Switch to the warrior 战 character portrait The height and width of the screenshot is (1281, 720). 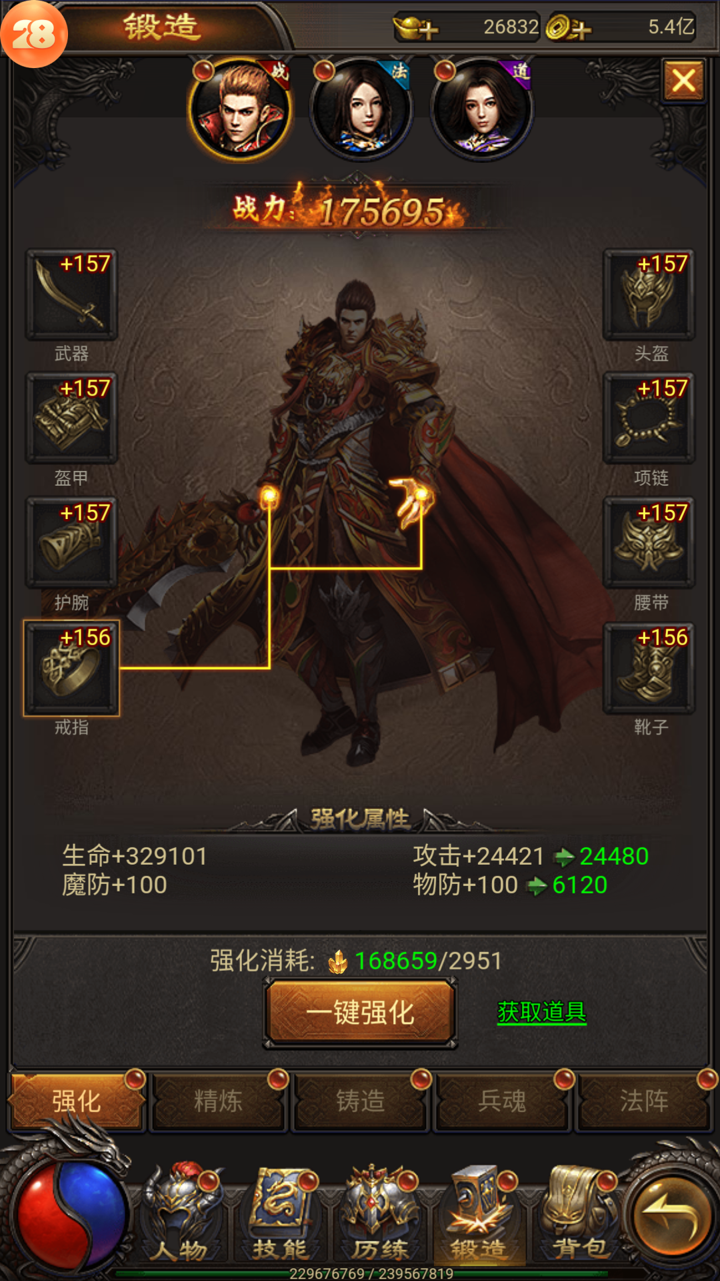point(240,110)
